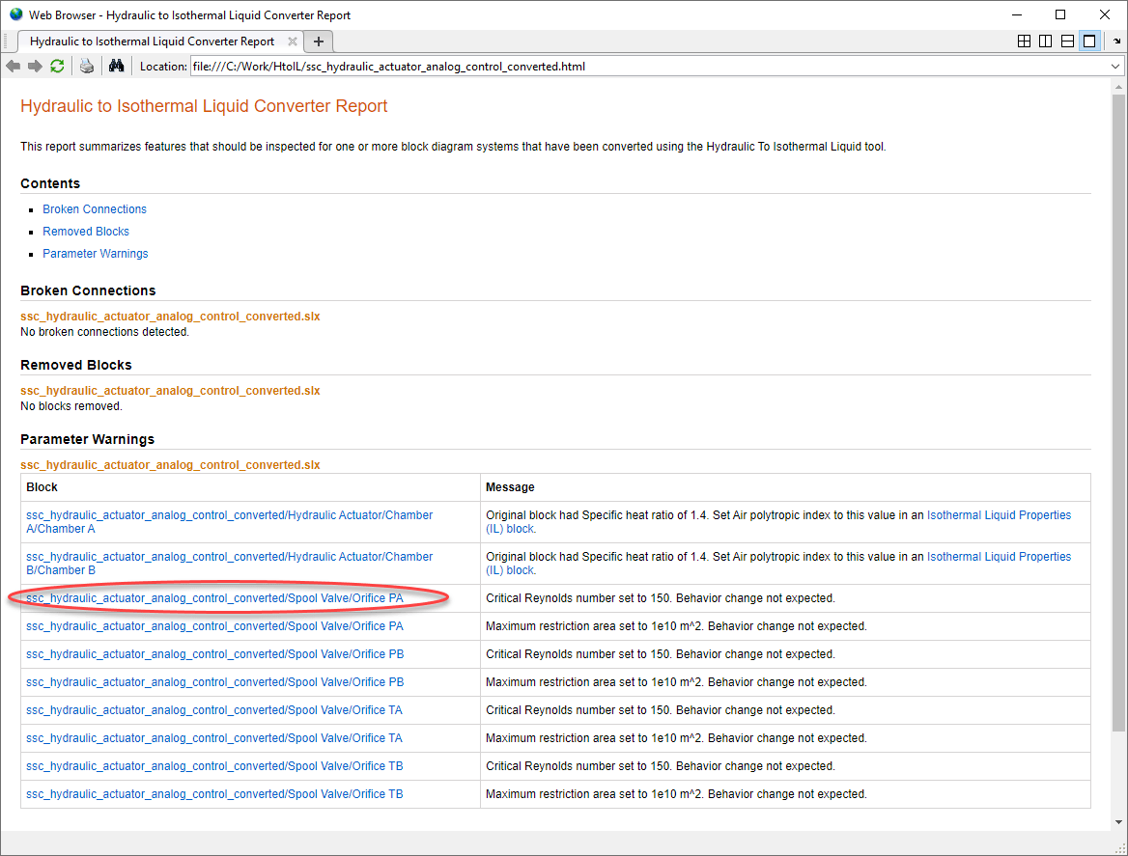Jump to the Broken Connections section link
This screenshot has width=1128, height=856.
95,209
